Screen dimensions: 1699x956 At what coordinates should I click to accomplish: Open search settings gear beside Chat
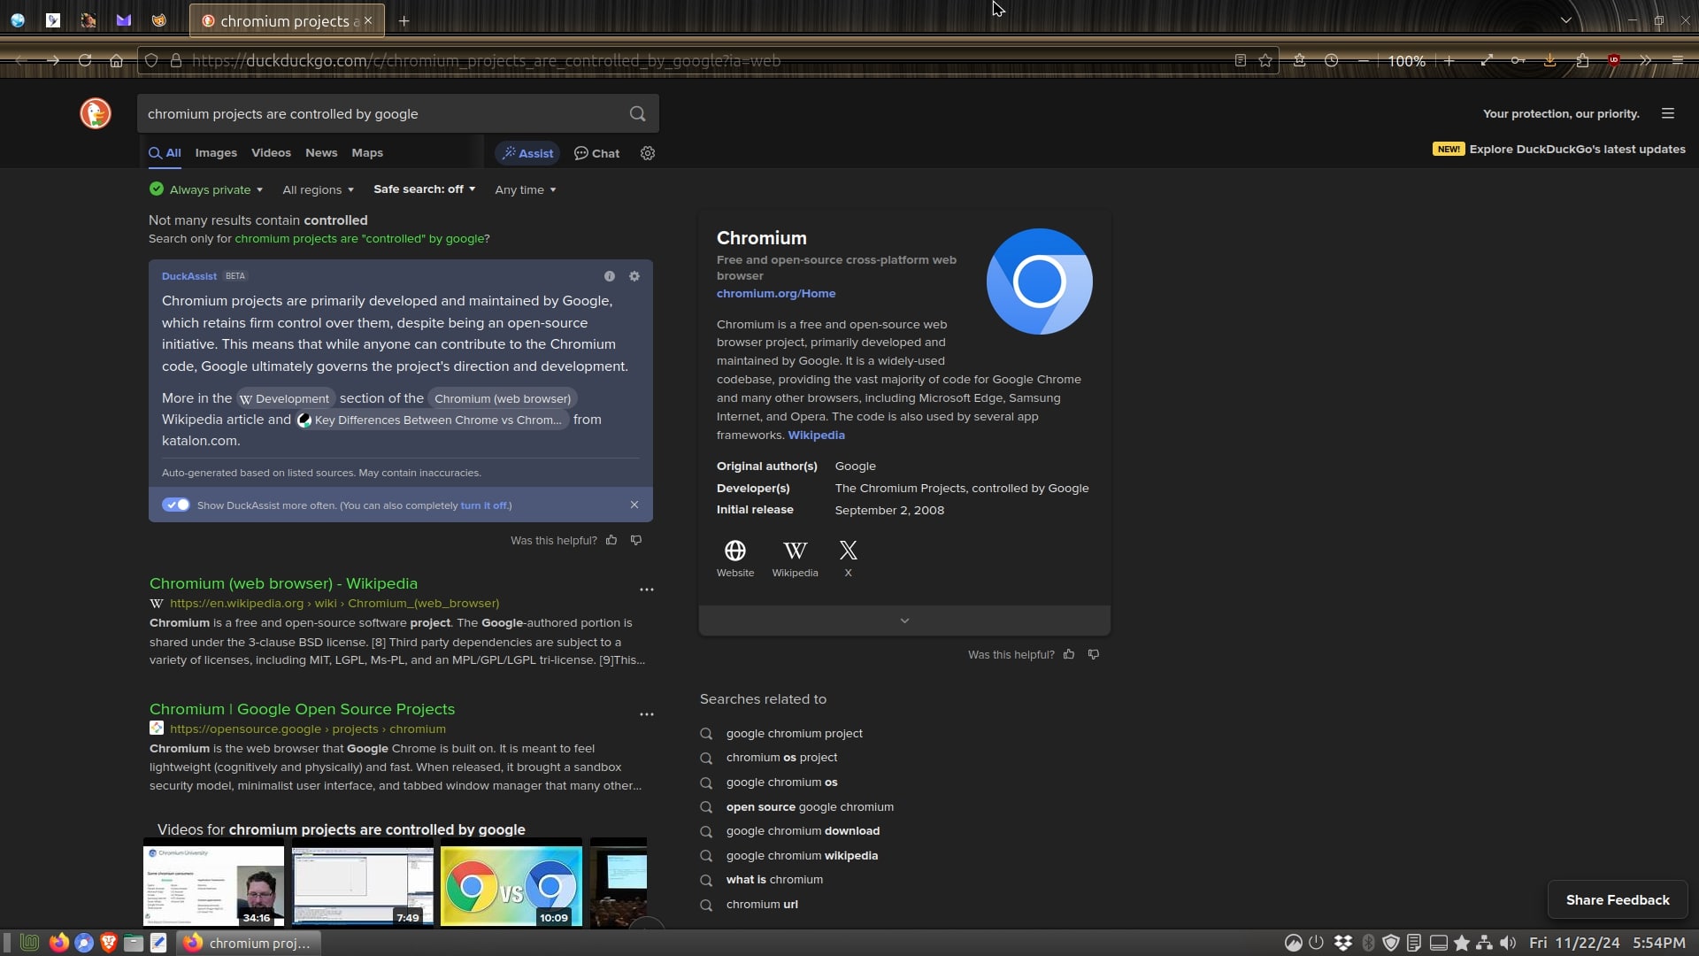tap(648, 153)
